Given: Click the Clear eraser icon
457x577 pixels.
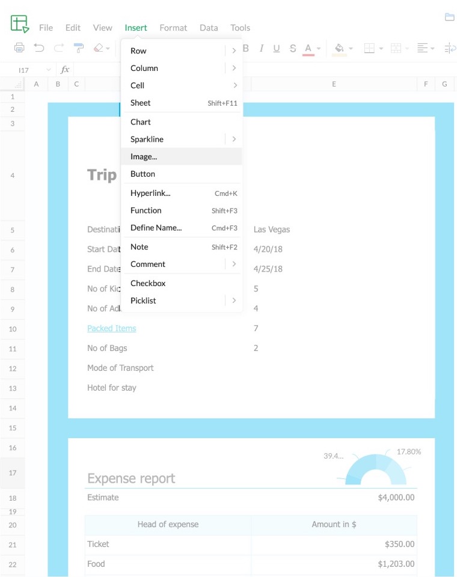Looking at the screenshot, I should click(98, 48).
